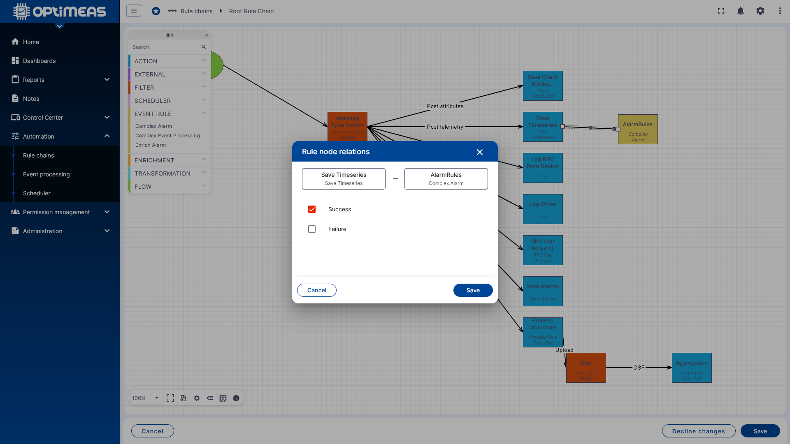Click the import rule chain icon
This screenshot has height=444, width=790.
[x=184, y=398]
